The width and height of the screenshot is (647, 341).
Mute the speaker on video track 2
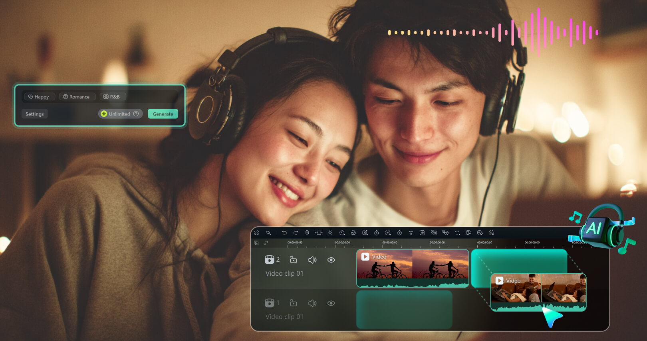(x=312, y=260)
